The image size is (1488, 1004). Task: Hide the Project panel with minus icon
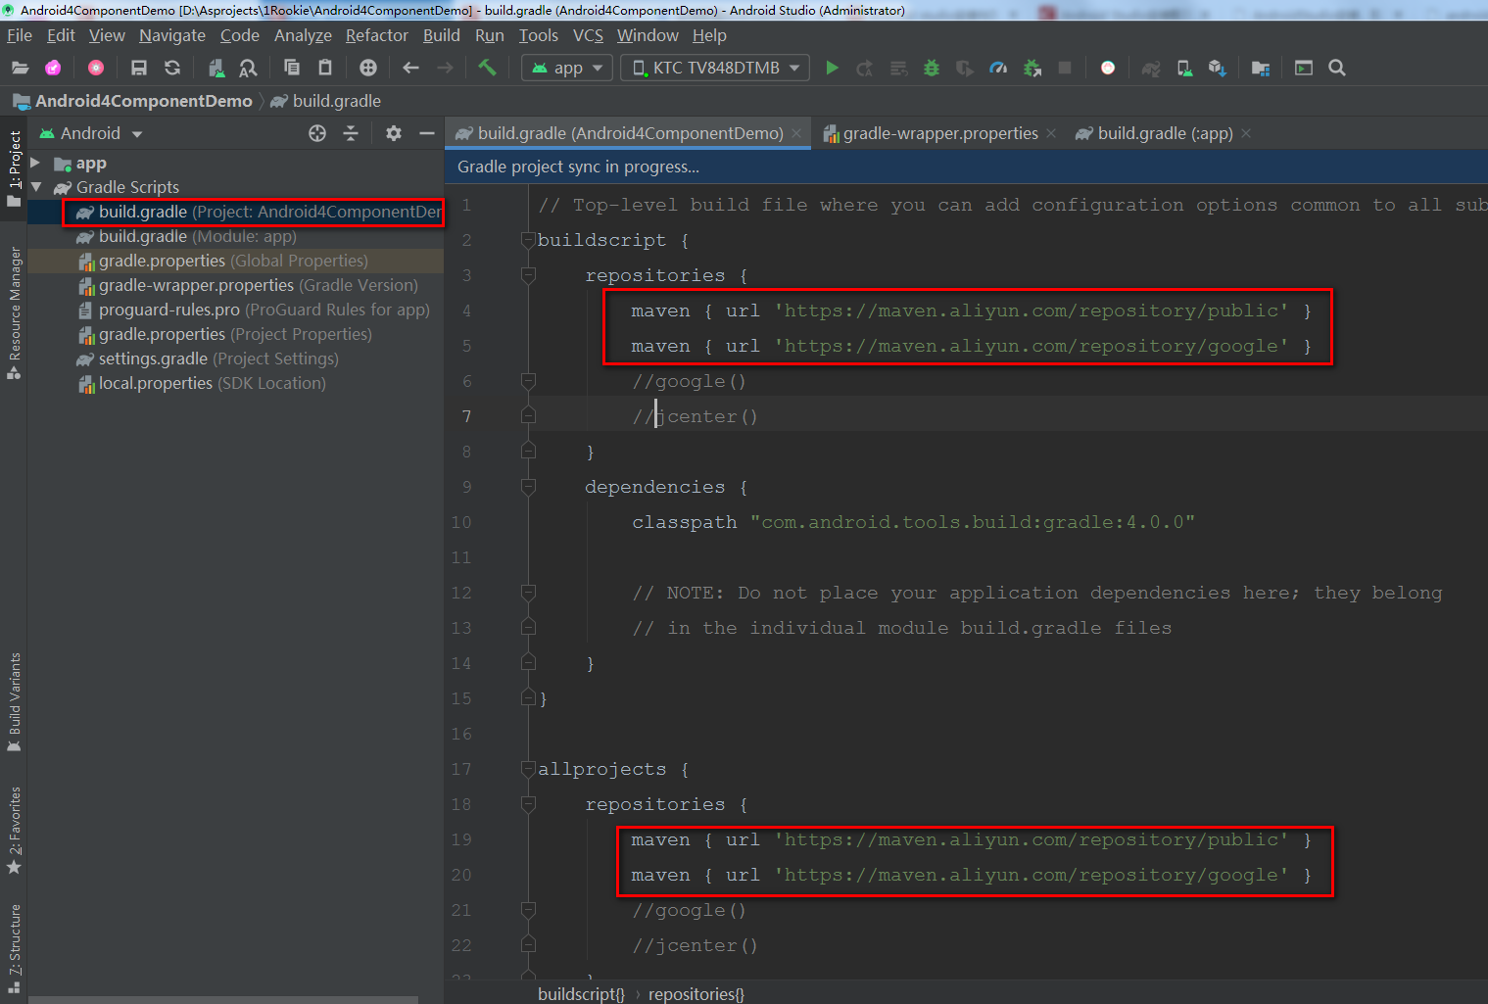427,133
